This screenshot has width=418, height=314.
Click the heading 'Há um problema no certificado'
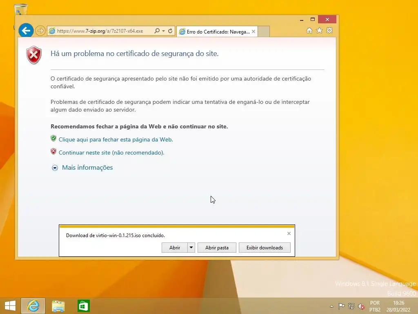[135, 54]
